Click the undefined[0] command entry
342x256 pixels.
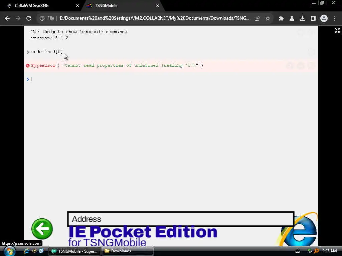(x=47, y=52)
